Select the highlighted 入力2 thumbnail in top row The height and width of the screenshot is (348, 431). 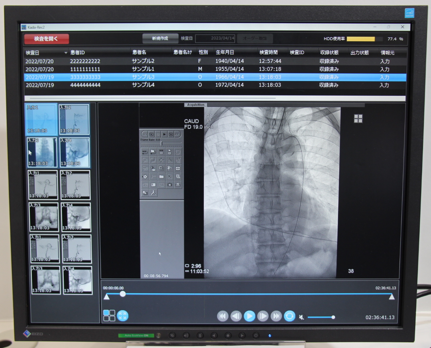[74, 119]
